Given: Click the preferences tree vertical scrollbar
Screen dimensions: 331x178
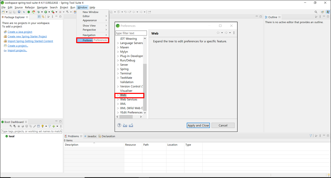Looking at the screenshot, I should click(145, 87).
